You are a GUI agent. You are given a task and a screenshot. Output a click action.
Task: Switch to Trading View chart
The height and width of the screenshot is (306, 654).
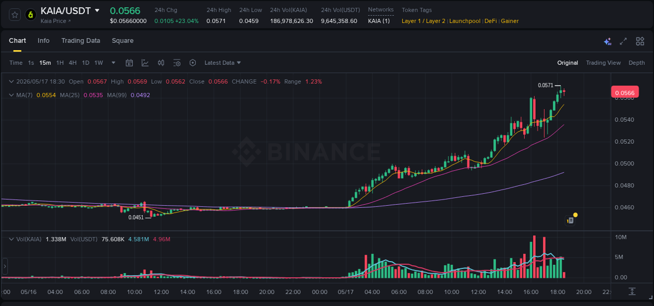[603, 63]
